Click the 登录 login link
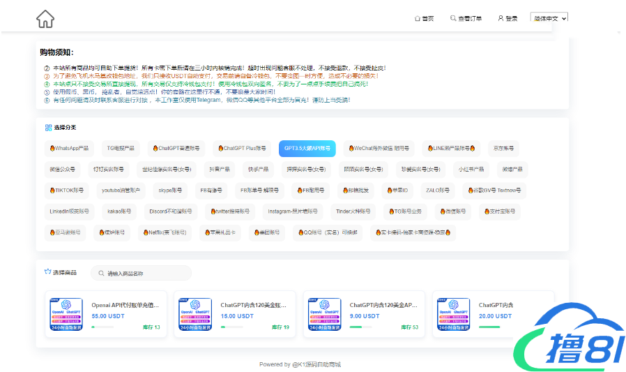This screenshot has height=372, width=626. click(511, 18)
